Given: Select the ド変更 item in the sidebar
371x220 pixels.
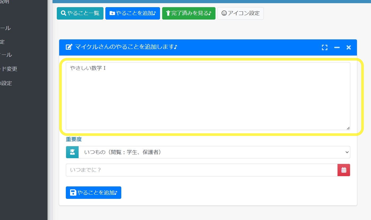Looking at the screenshot, I should 9,69.
